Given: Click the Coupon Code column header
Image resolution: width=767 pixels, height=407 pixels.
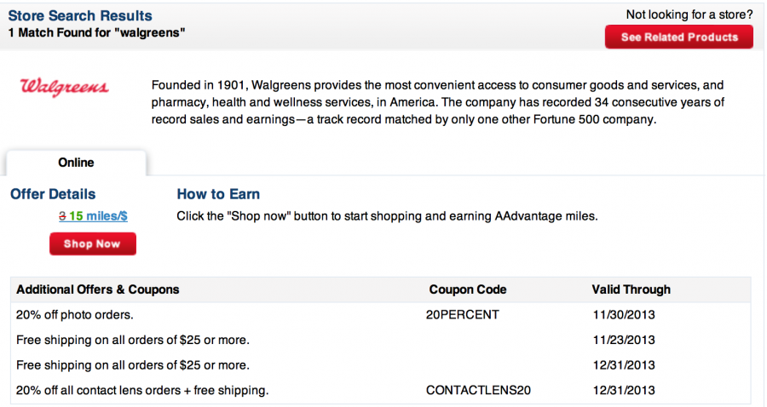Looking at the screenshot, I should pyautogui.click(x=468, y=289).
